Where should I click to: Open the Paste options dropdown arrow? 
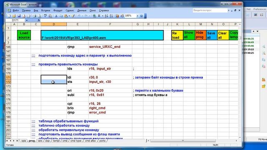tap(69, 16)
